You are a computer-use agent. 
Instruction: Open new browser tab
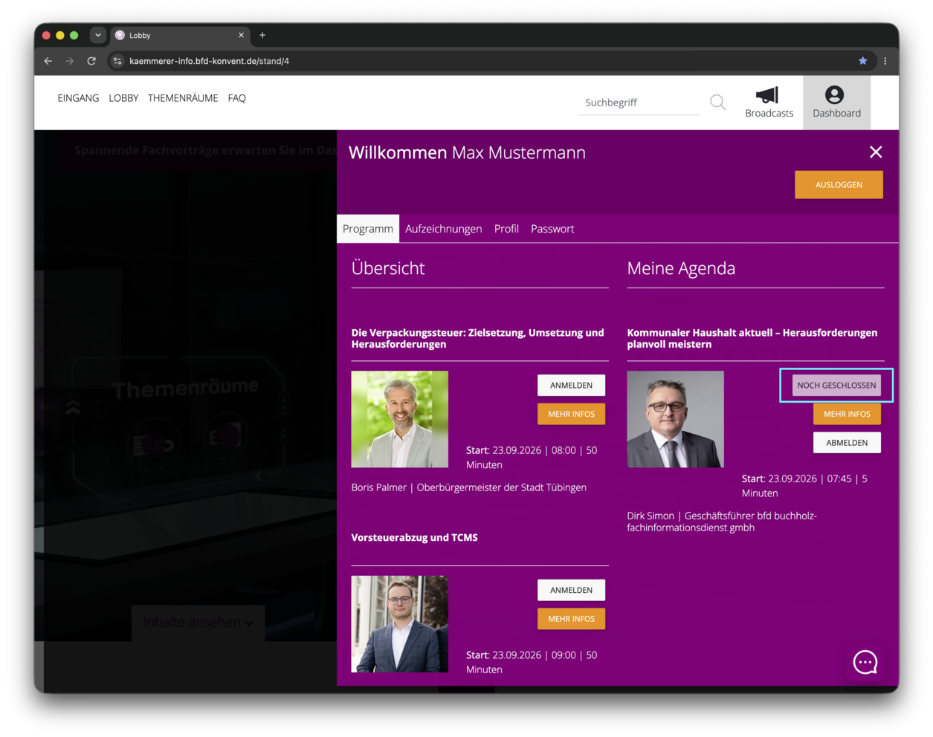[262, 35]
